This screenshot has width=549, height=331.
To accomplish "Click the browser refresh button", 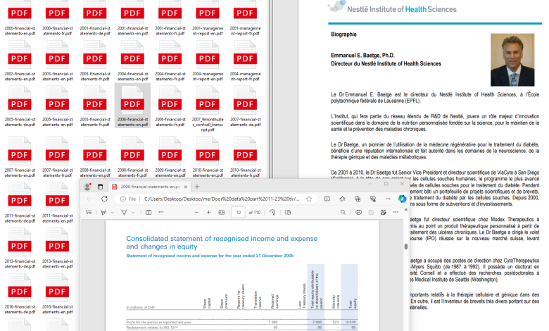I will tap(105, 199).
